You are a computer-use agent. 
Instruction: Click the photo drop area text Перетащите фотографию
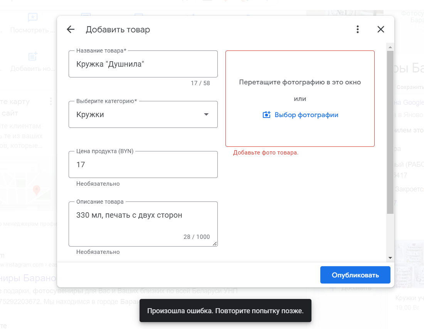tap(300, 82)
